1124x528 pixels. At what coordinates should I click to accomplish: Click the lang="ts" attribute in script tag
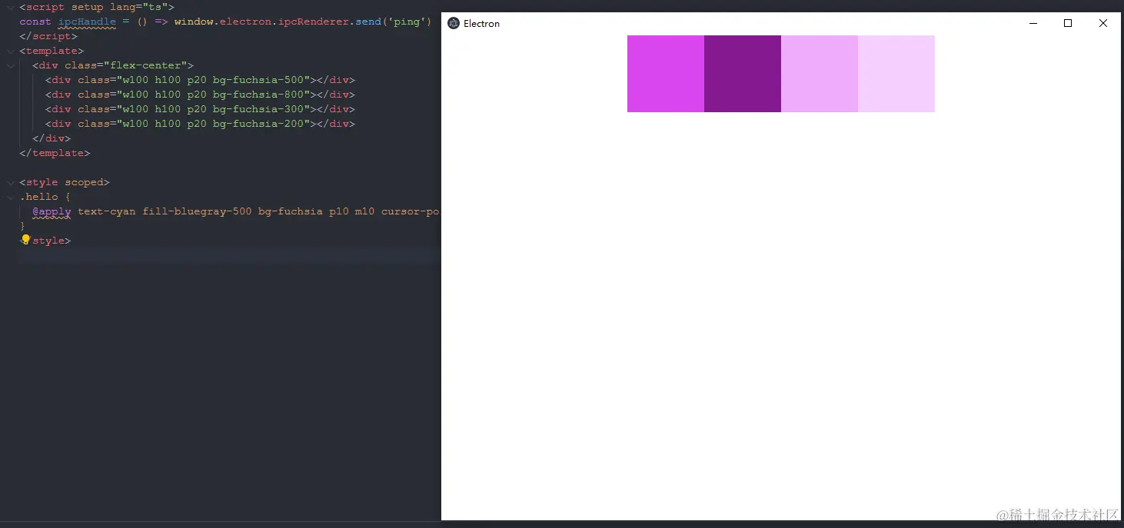tap(138, 7)
